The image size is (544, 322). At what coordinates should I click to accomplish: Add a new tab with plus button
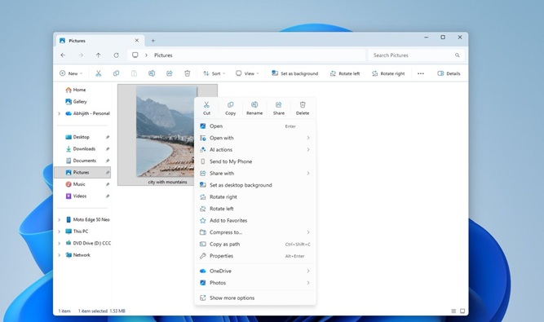153,41
